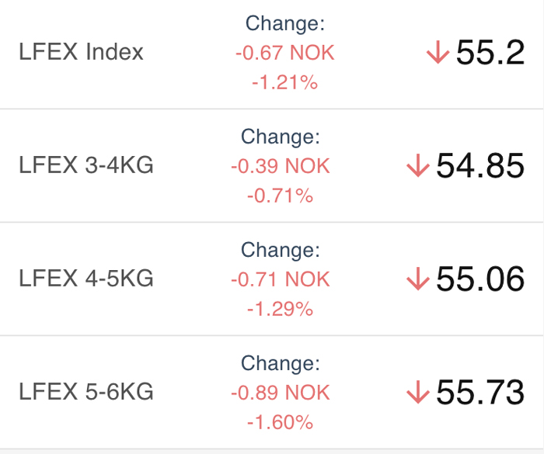Open the LFEX Index label
The image size is (544, 454).
81,52
